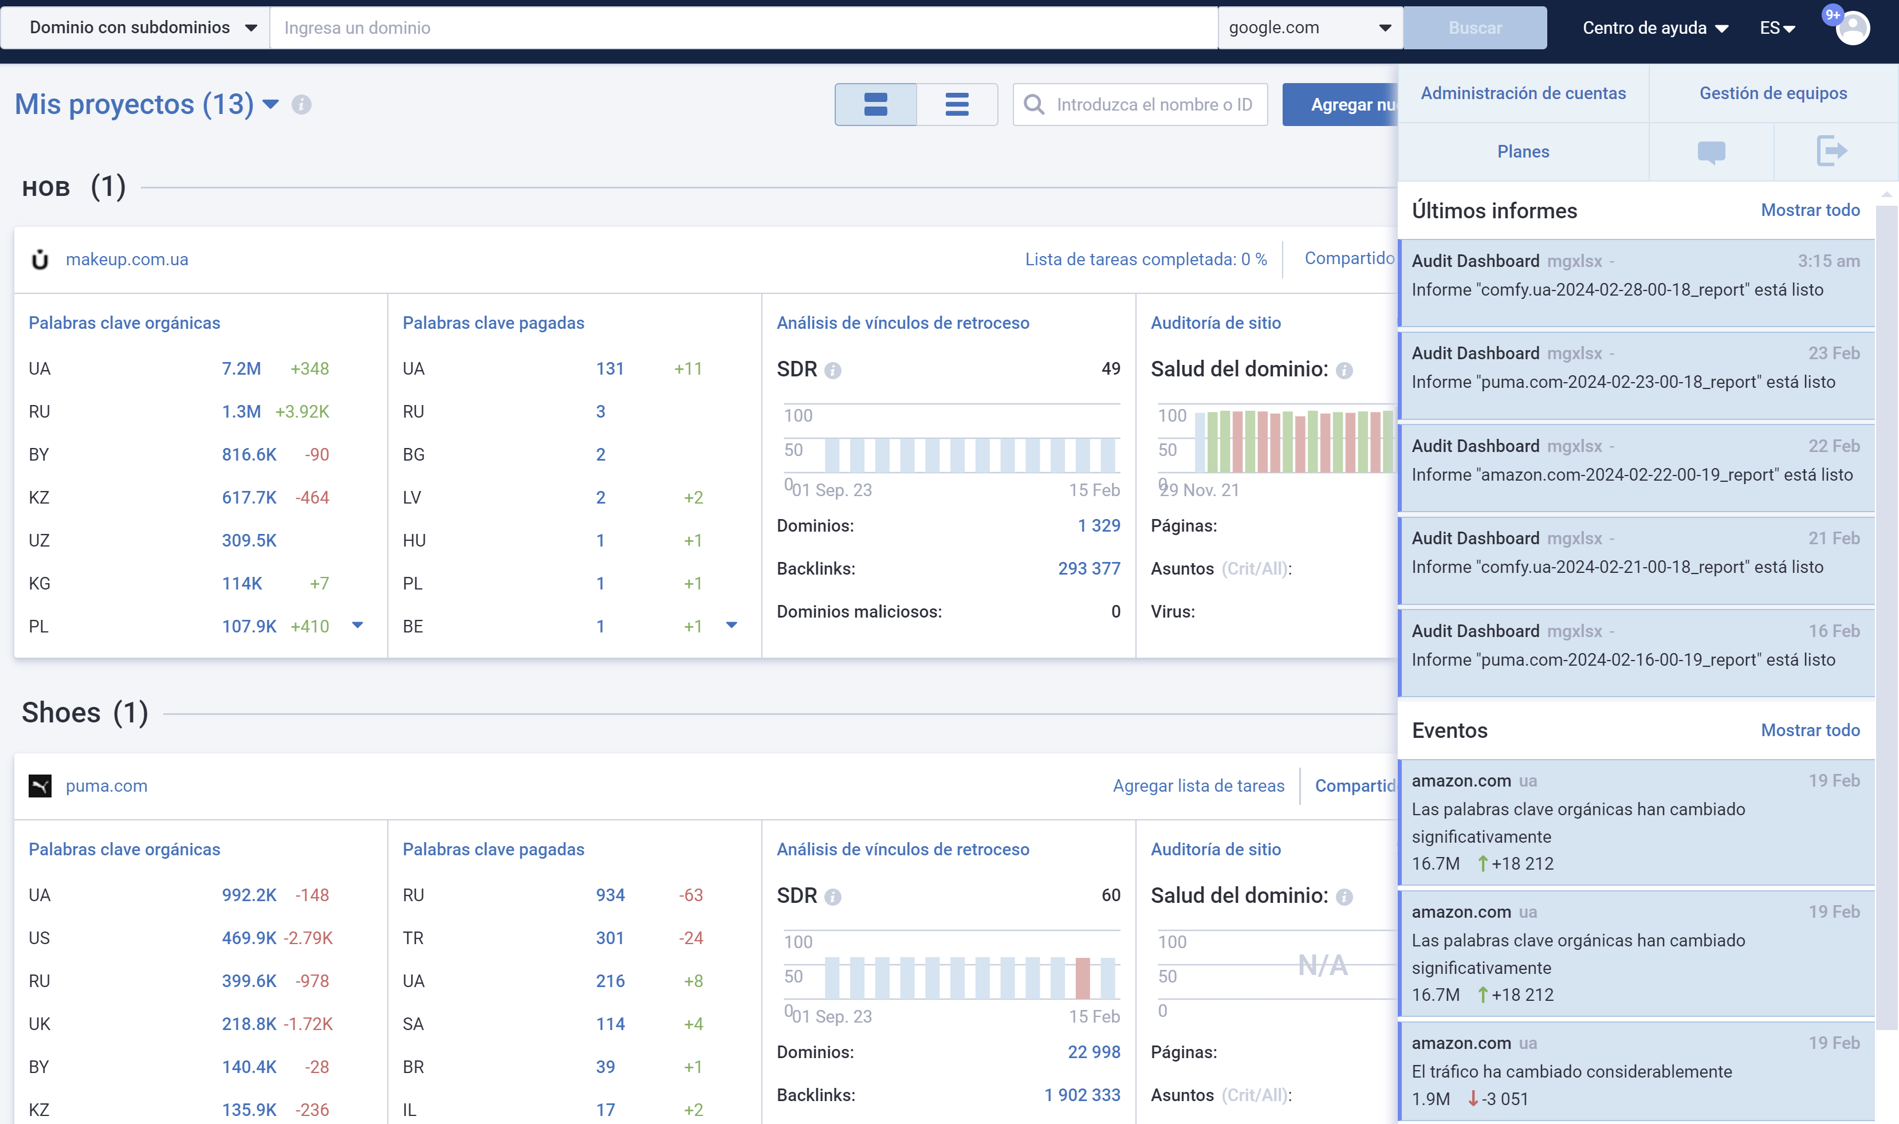Switch to card grid view

click(x=875, y=104)
